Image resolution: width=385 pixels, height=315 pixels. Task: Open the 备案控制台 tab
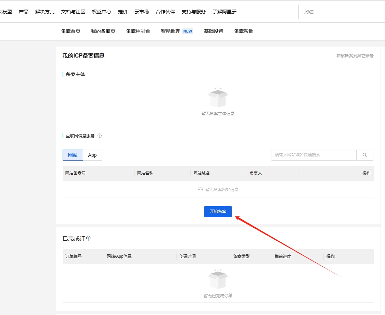(x=138, y=31)
